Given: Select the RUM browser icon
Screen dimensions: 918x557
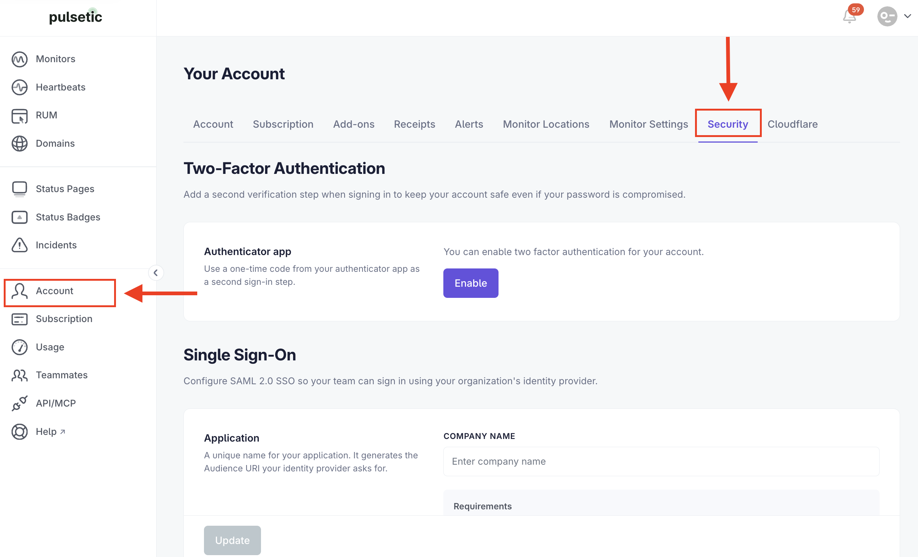Looking at the screenshot, I should 19,115.
